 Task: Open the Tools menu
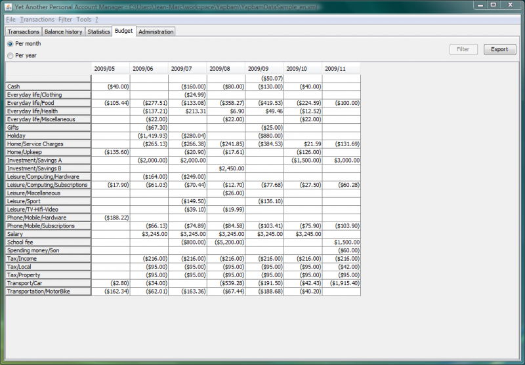click(x=84, y=20)
